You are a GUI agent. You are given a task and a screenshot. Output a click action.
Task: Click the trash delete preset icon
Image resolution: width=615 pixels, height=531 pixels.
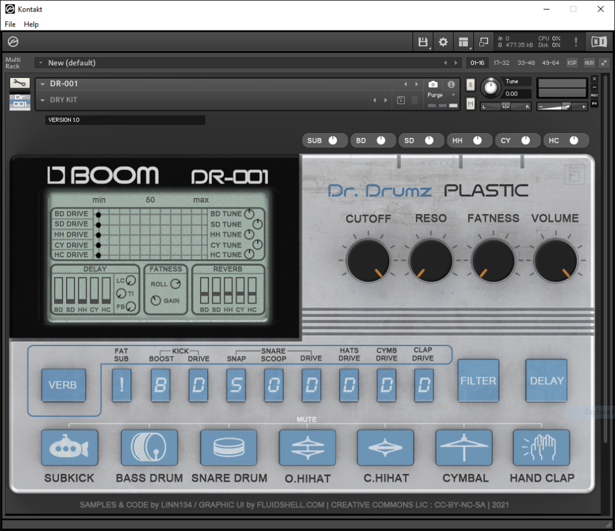414,100
